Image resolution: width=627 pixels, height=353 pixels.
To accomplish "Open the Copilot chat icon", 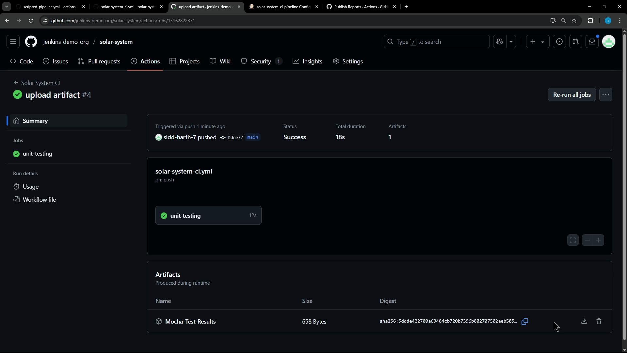I will pyautogui.click(x=500, y=42).
